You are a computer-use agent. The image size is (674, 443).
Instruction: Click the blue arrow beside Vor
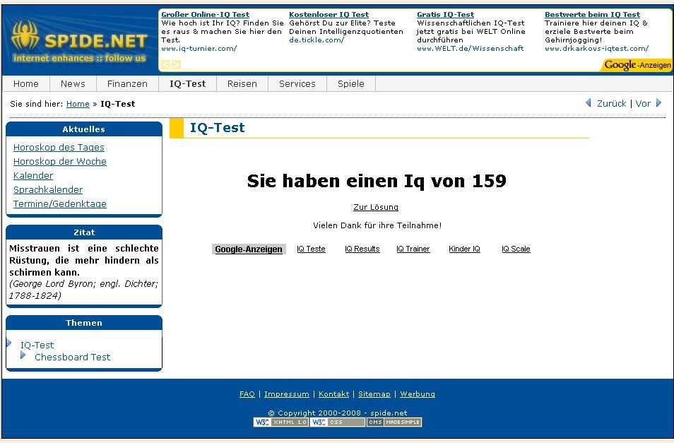pos(658,103)
